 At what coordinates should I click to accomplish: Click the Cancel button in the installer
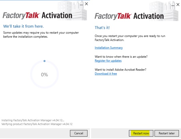point(79,133)
